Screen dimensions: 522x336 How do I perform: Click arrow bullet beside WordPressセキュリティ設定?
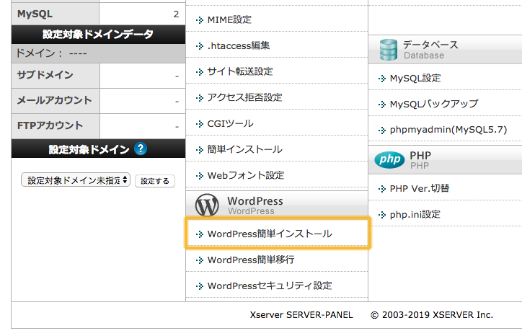[x=200, y=286]
